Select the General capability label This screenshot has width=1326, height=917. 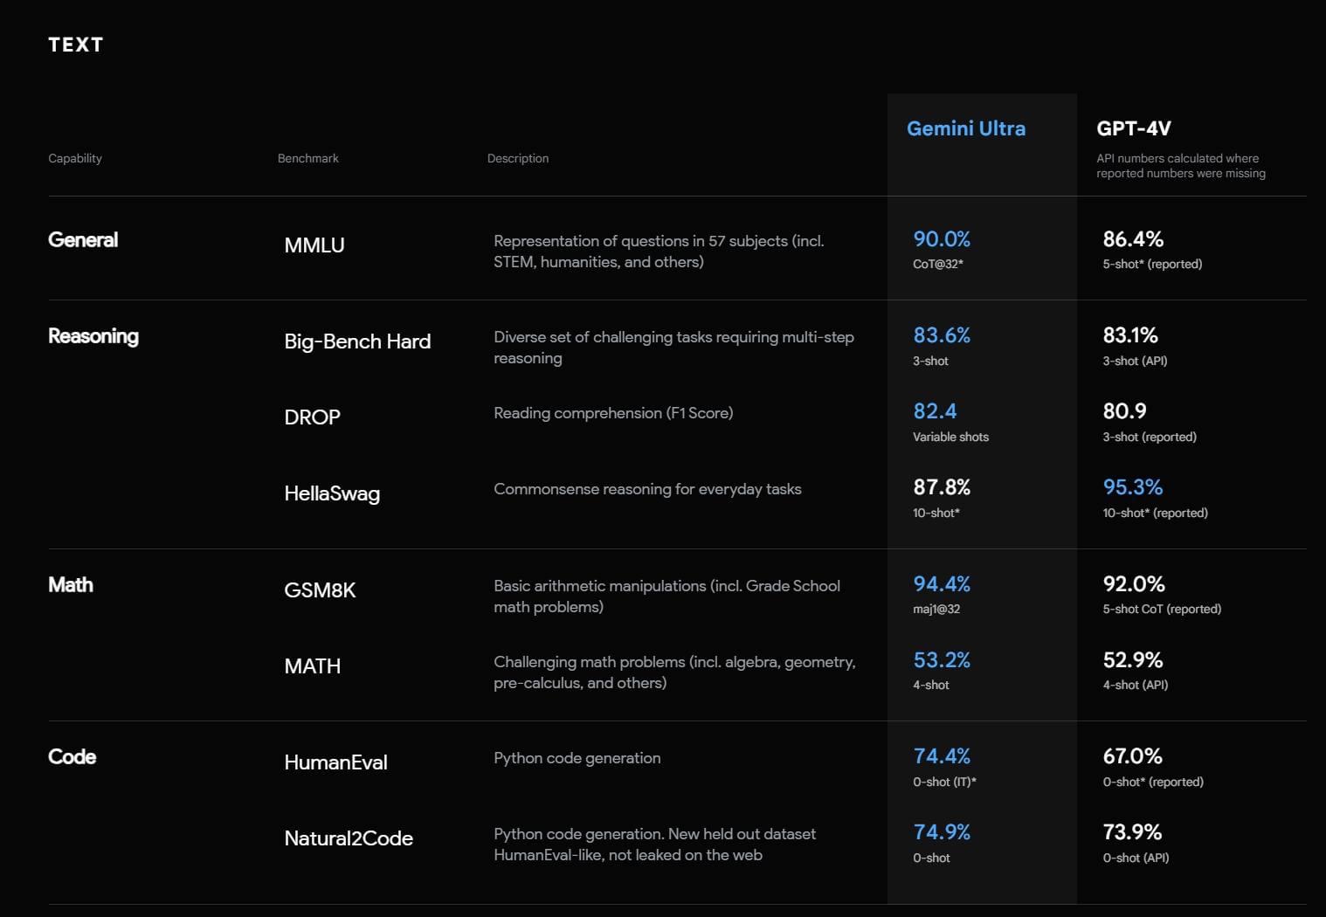[83, 239]
